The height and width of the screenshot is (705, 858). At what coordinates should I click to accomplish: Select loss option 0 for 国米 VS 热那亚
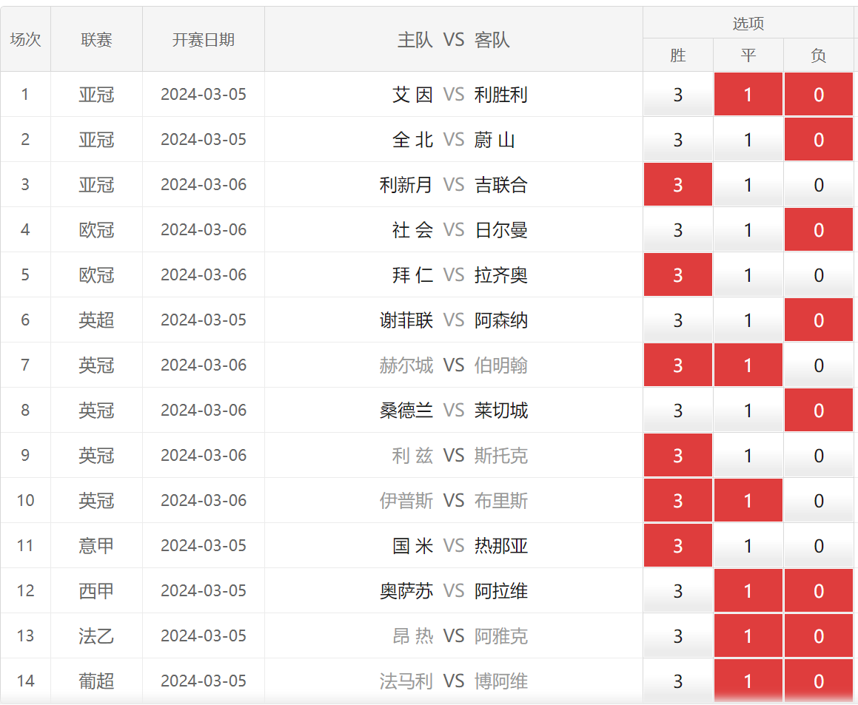[x=819, y=545]
